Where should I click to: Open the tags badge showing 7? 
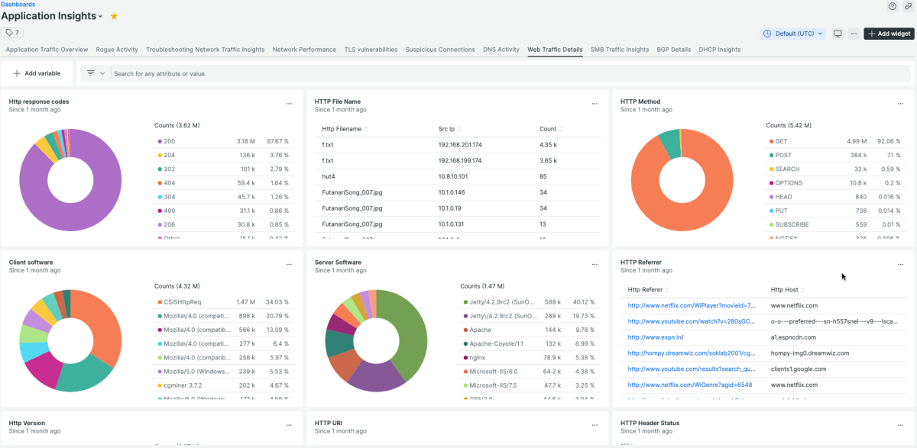pos(12,33)
